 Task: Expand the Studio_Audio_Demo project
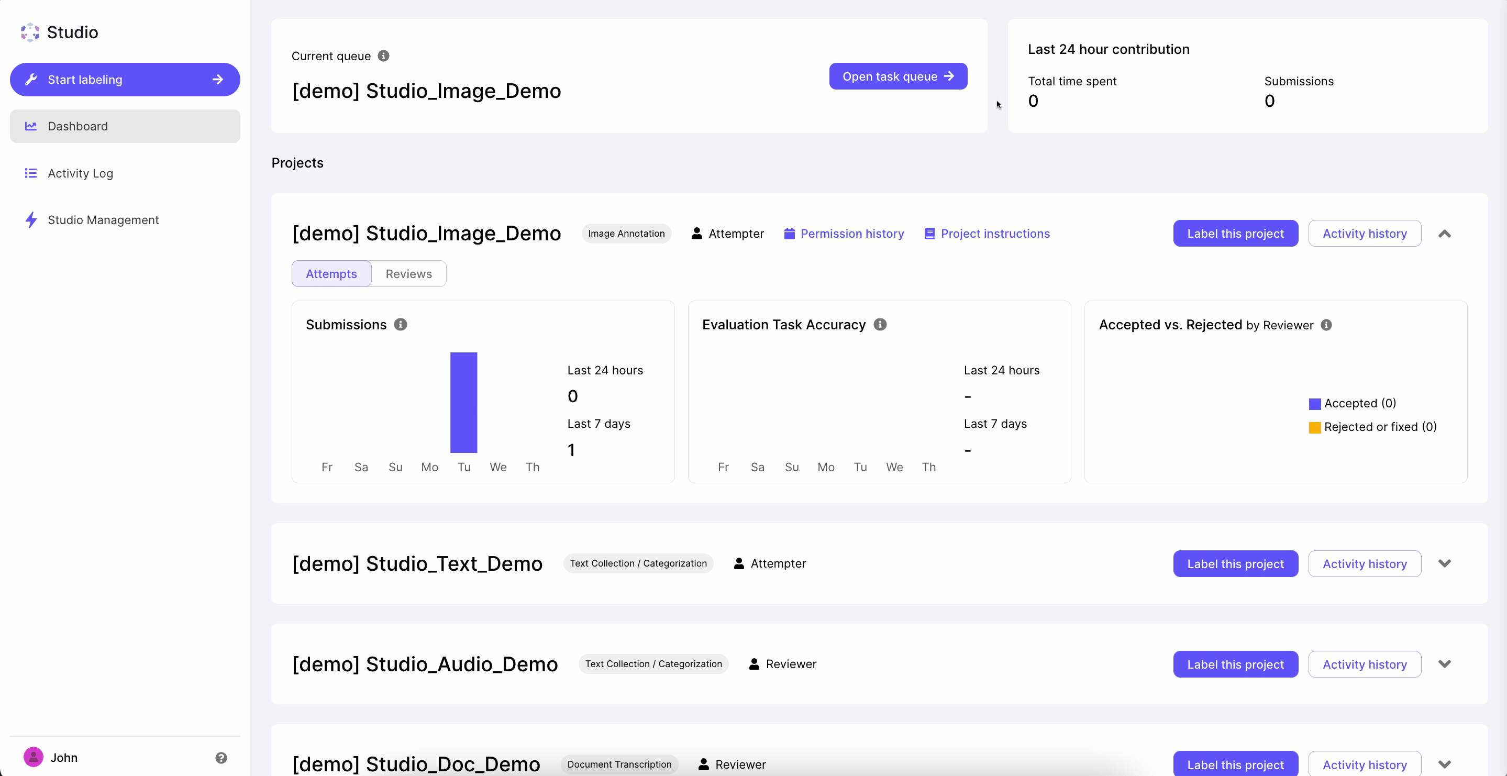point(1444,664)
